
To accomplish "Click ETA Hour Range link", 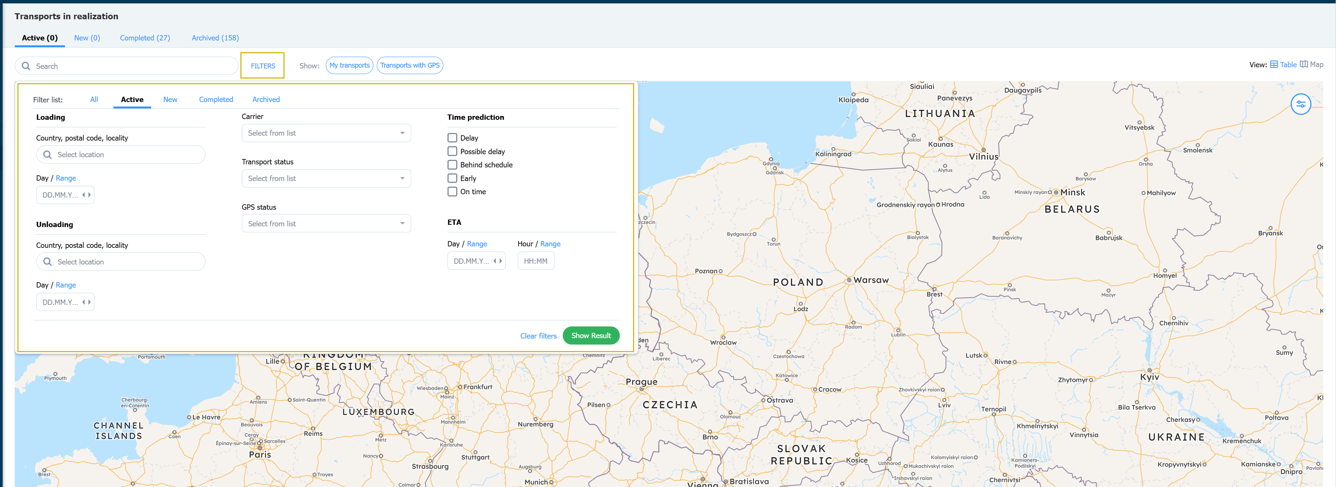I will tap(550, 244).
